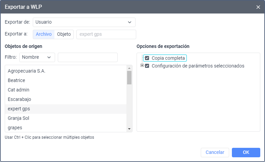Close the Exportar a WLP dialog
Viewport: 265px width, 162px height.
click(x=258, y=7)
